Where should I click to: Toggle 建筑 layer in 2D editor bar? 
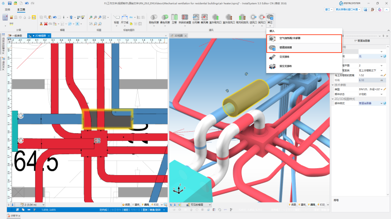coord(136,204)
